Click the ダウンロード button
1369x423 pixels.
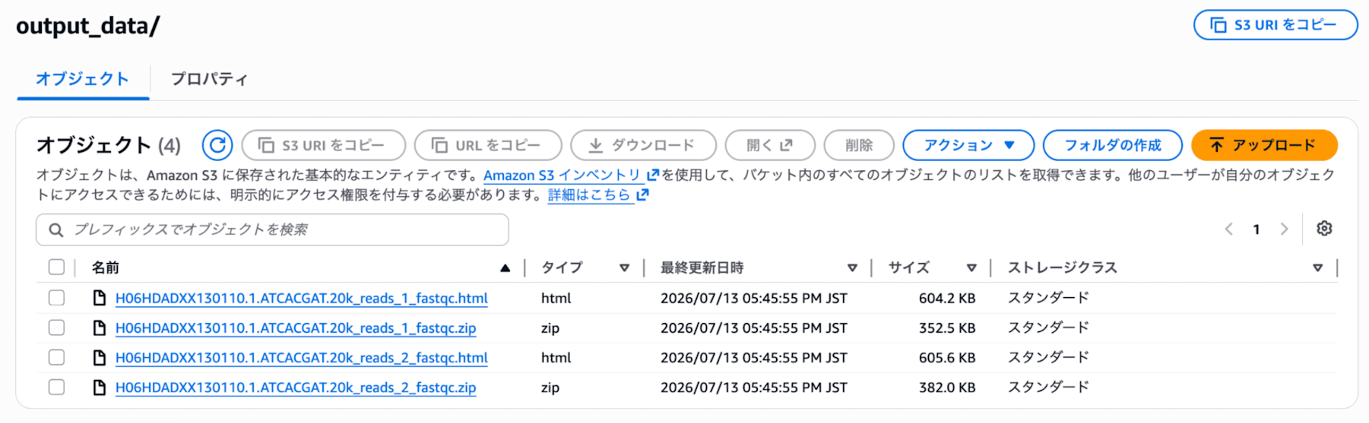tap(643, 145)
